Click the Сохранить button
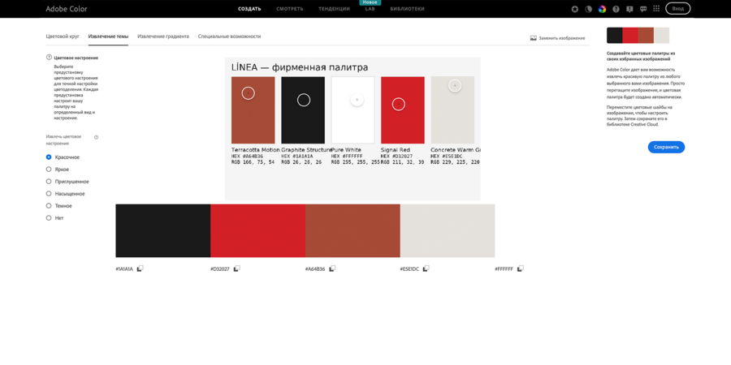 [666, 147]
